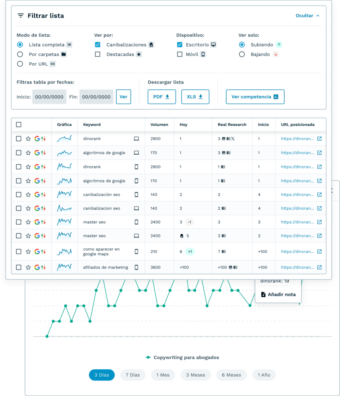The height and width of the screenshot is (396, 340).
Task: Click Añadir nota in chart tooltip
Action: coord(278,294)
